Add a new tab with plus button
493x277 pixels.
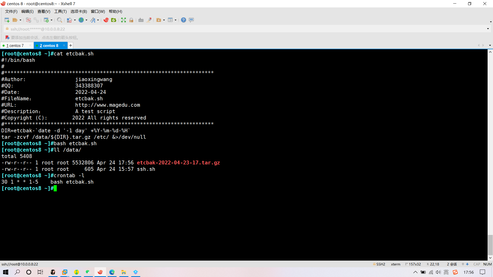pos(71,45)
